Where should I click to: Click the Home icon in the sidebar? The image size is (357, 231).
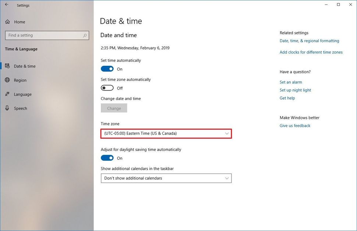[7, 22]
